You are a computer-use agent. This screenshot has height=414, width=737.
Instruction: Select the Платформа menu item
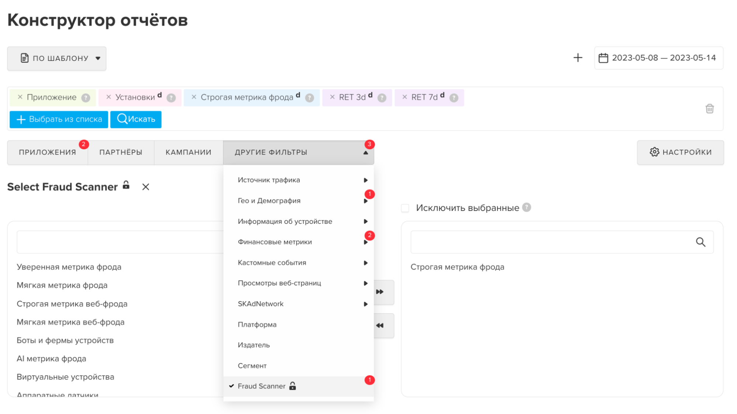[257, 324]
